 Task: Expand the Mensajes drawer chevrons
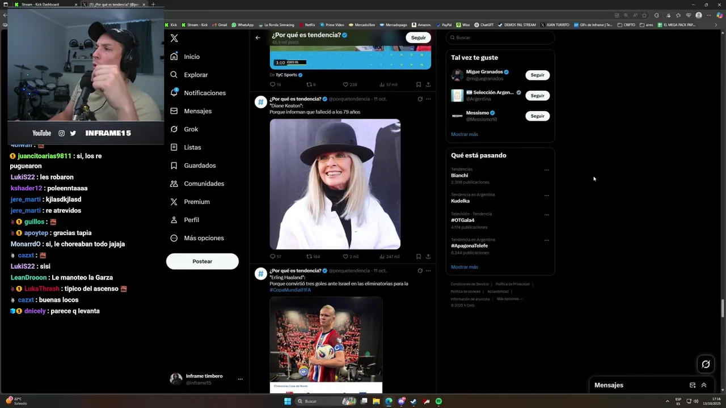704,385
